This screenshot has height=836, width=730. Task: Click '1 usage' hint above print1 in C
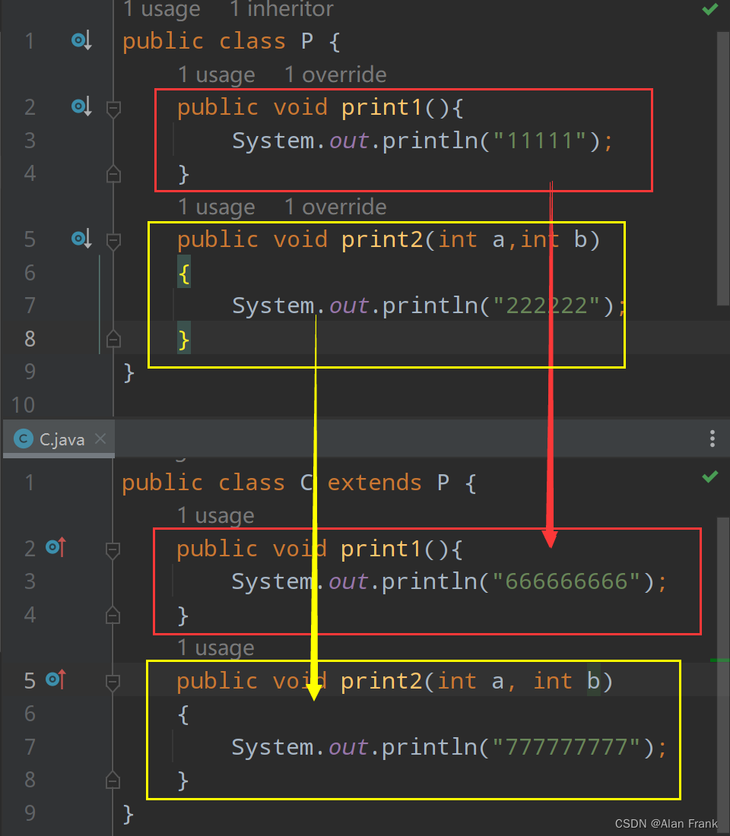(x=216, y=515)
